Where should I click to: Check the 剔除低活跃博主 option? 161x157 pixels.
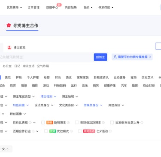(77, 122)
